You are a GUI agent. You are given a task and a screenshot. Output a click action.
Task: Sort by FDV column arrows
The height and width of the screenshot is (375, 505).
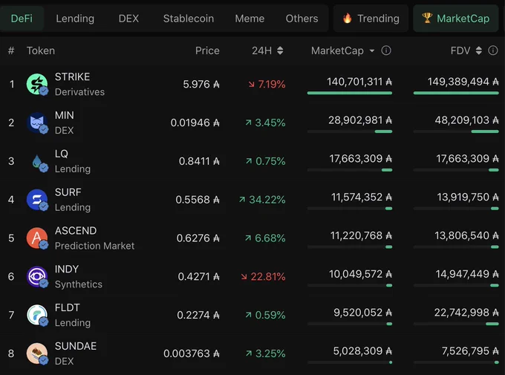point(479,50)
